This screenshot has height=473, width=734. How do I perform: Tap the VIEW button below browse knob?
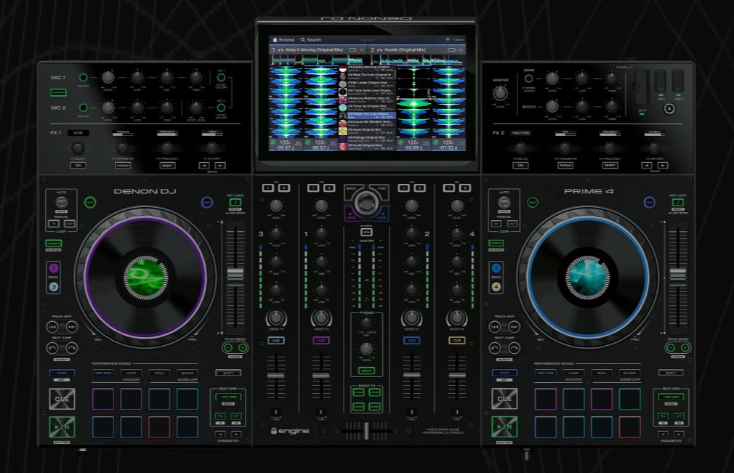366,232
